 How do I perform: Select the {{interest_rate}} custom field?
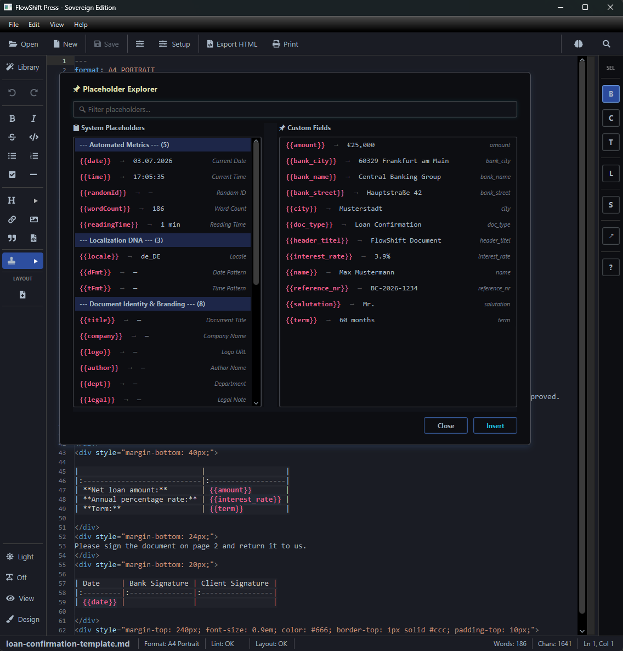point(398,256)
